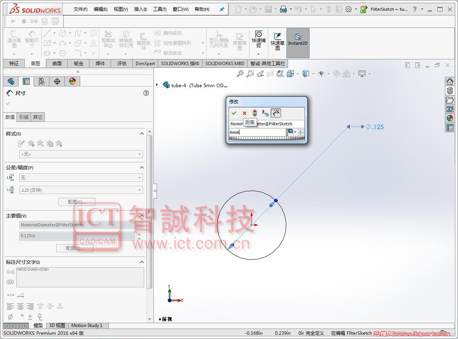Select the DisplayManager color ball tab icon
Screen dimensions: 458x339
tap(72, 81)
